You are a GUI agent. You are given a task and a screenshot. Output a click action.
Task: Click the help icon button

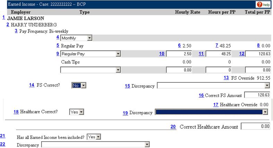pyautogui.click(x=263, y=5)
